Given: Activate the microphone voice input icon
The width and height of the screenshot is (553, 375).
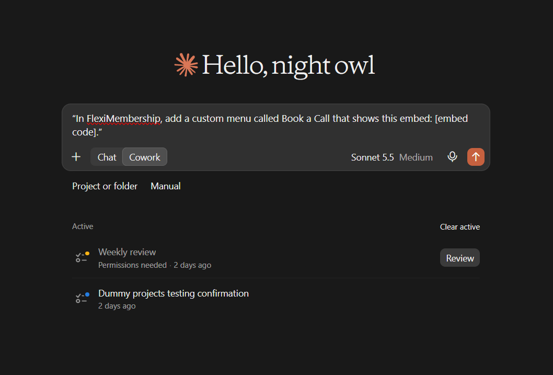Looking at the screenshot, I should coord(452,156).
